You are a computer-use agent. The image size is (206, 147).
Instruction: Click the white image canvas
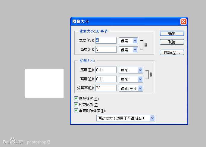[x=44, y=83]
